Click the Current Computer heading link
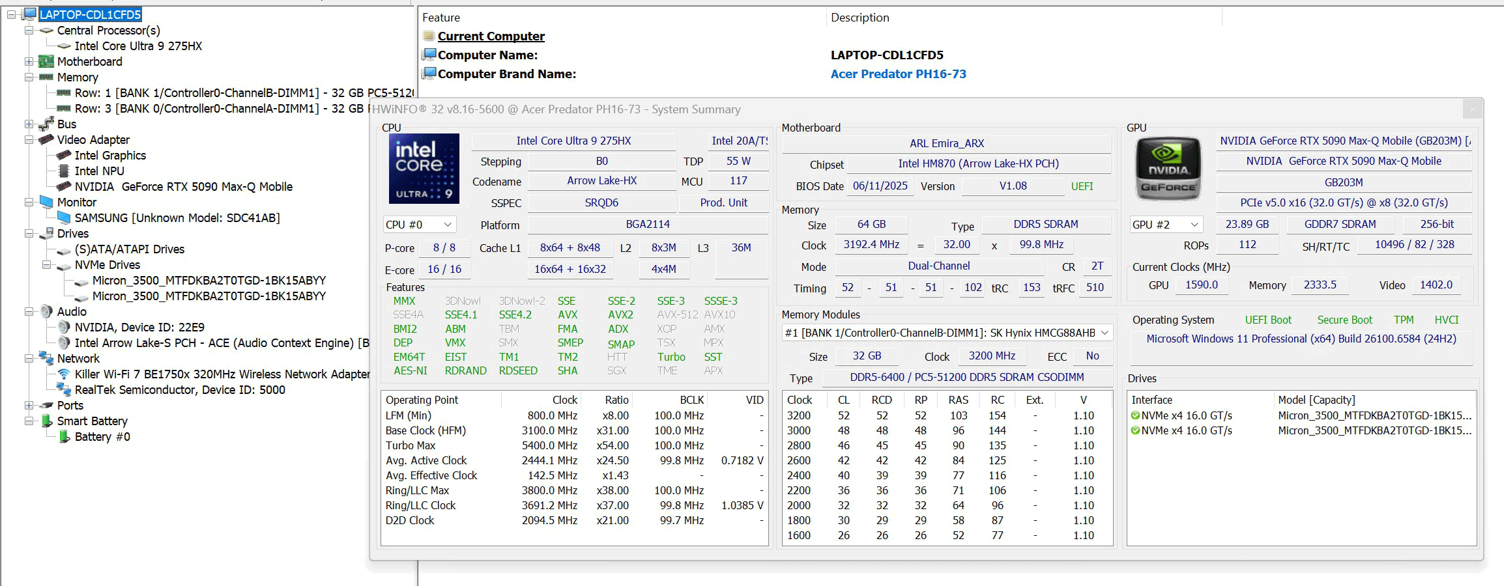 [x=491, y=36]
